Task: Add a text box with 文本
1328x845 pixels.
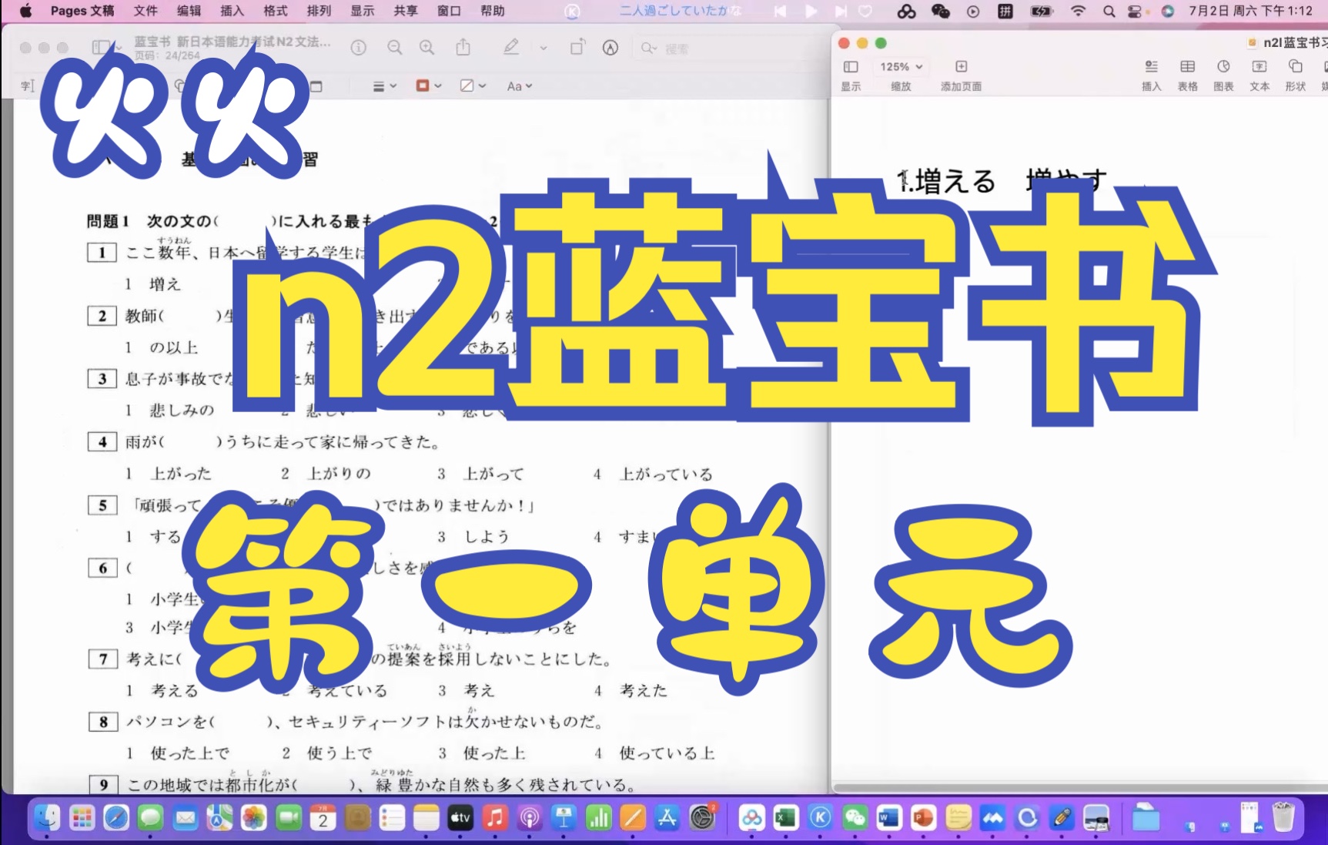Action: (1259, 75)
